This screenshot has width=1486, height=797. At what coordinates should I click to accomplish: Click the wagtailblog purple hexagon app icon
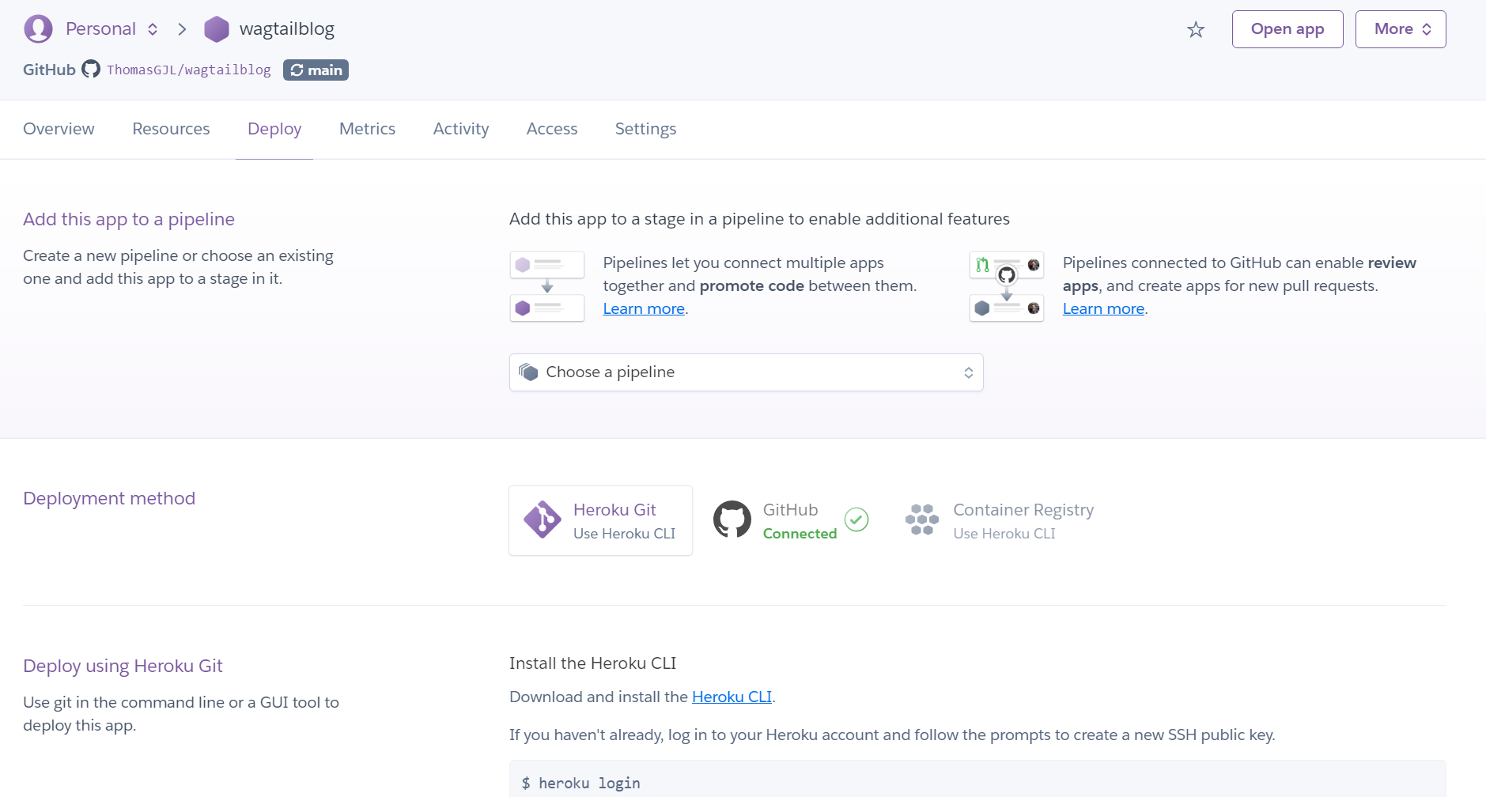click(x=217, y=29)
